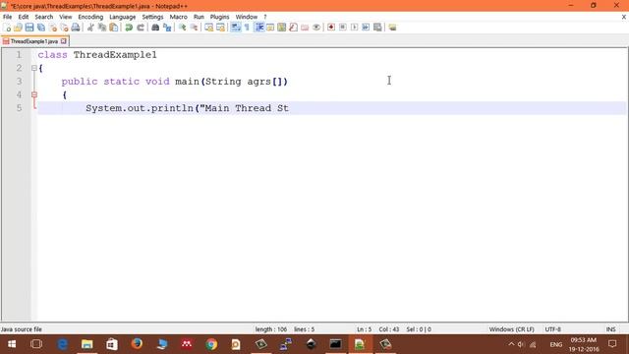Viewport: 629px width, 354px height.
Task: Click the Synchronize Horizontal Scrolling icon
Action: (220, 28)
